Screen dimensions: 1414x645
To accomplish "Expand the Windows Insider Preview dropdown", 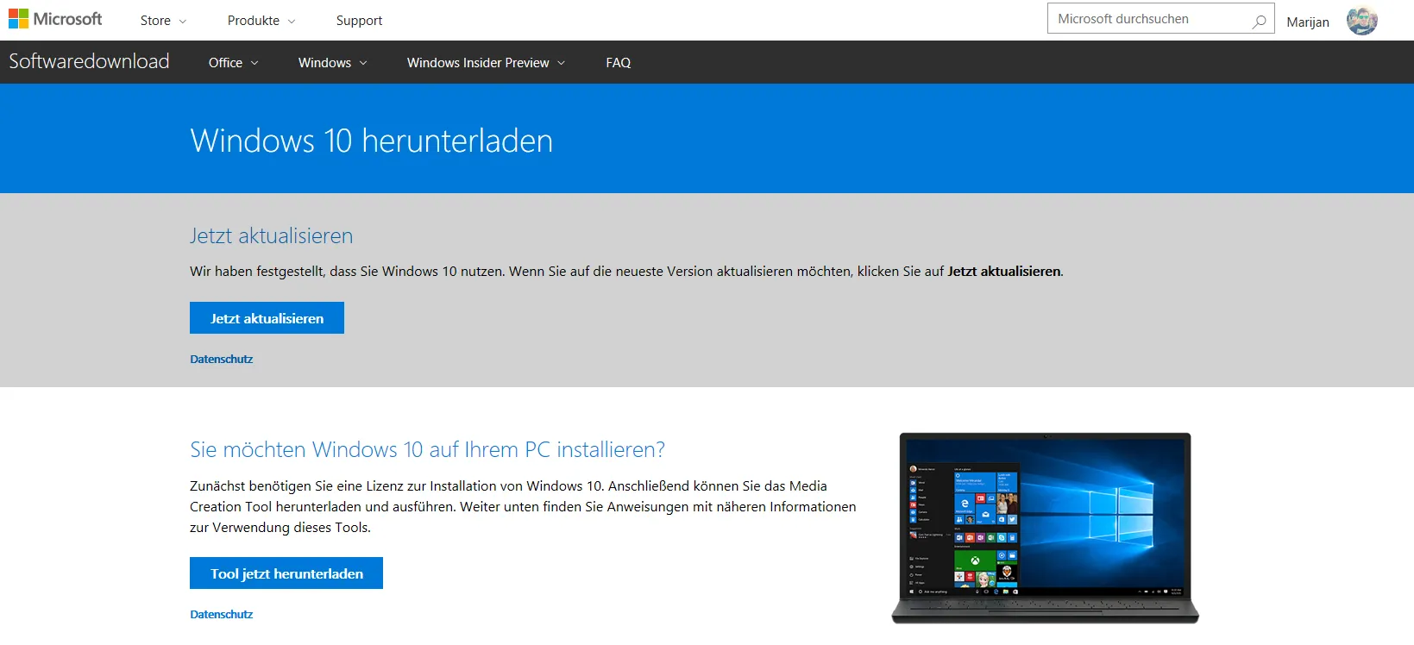I will coord(486,62).
